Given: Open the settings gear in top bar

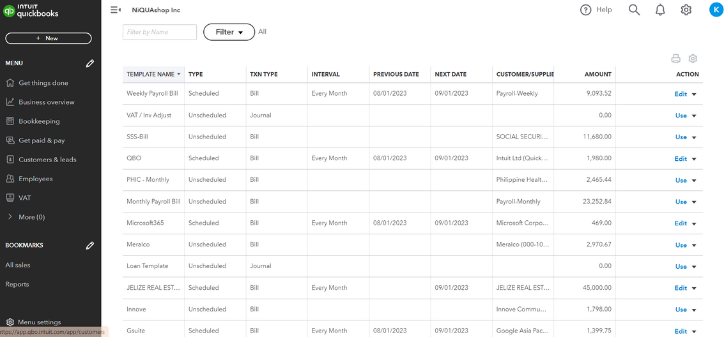Looking at the screenshot, I should [686, 10].
